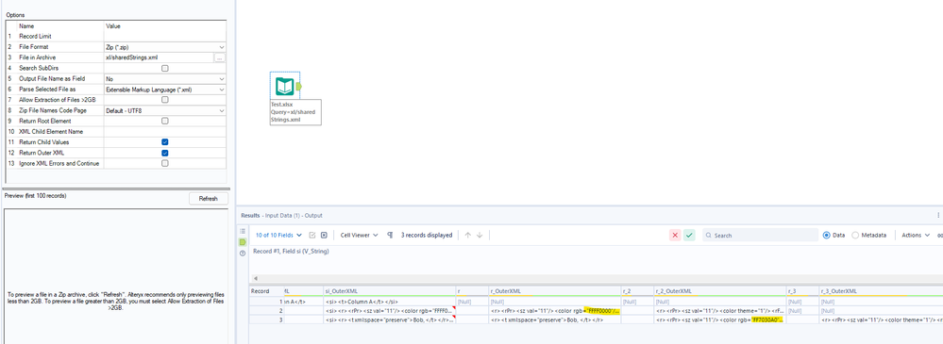Select the Input Data tool on canvas
Viewport: 943px width, 344px height.
point(284,87)
